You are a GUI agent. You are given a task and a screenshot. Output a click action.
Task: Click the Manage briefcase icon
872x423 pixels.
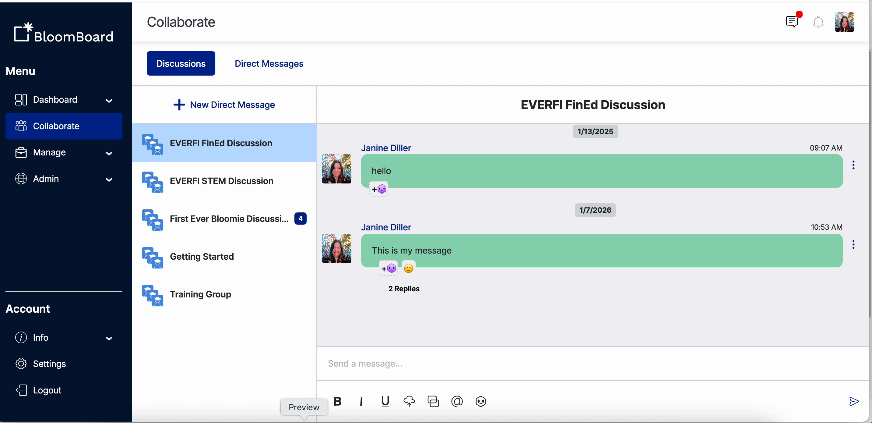tap(21, 152)
